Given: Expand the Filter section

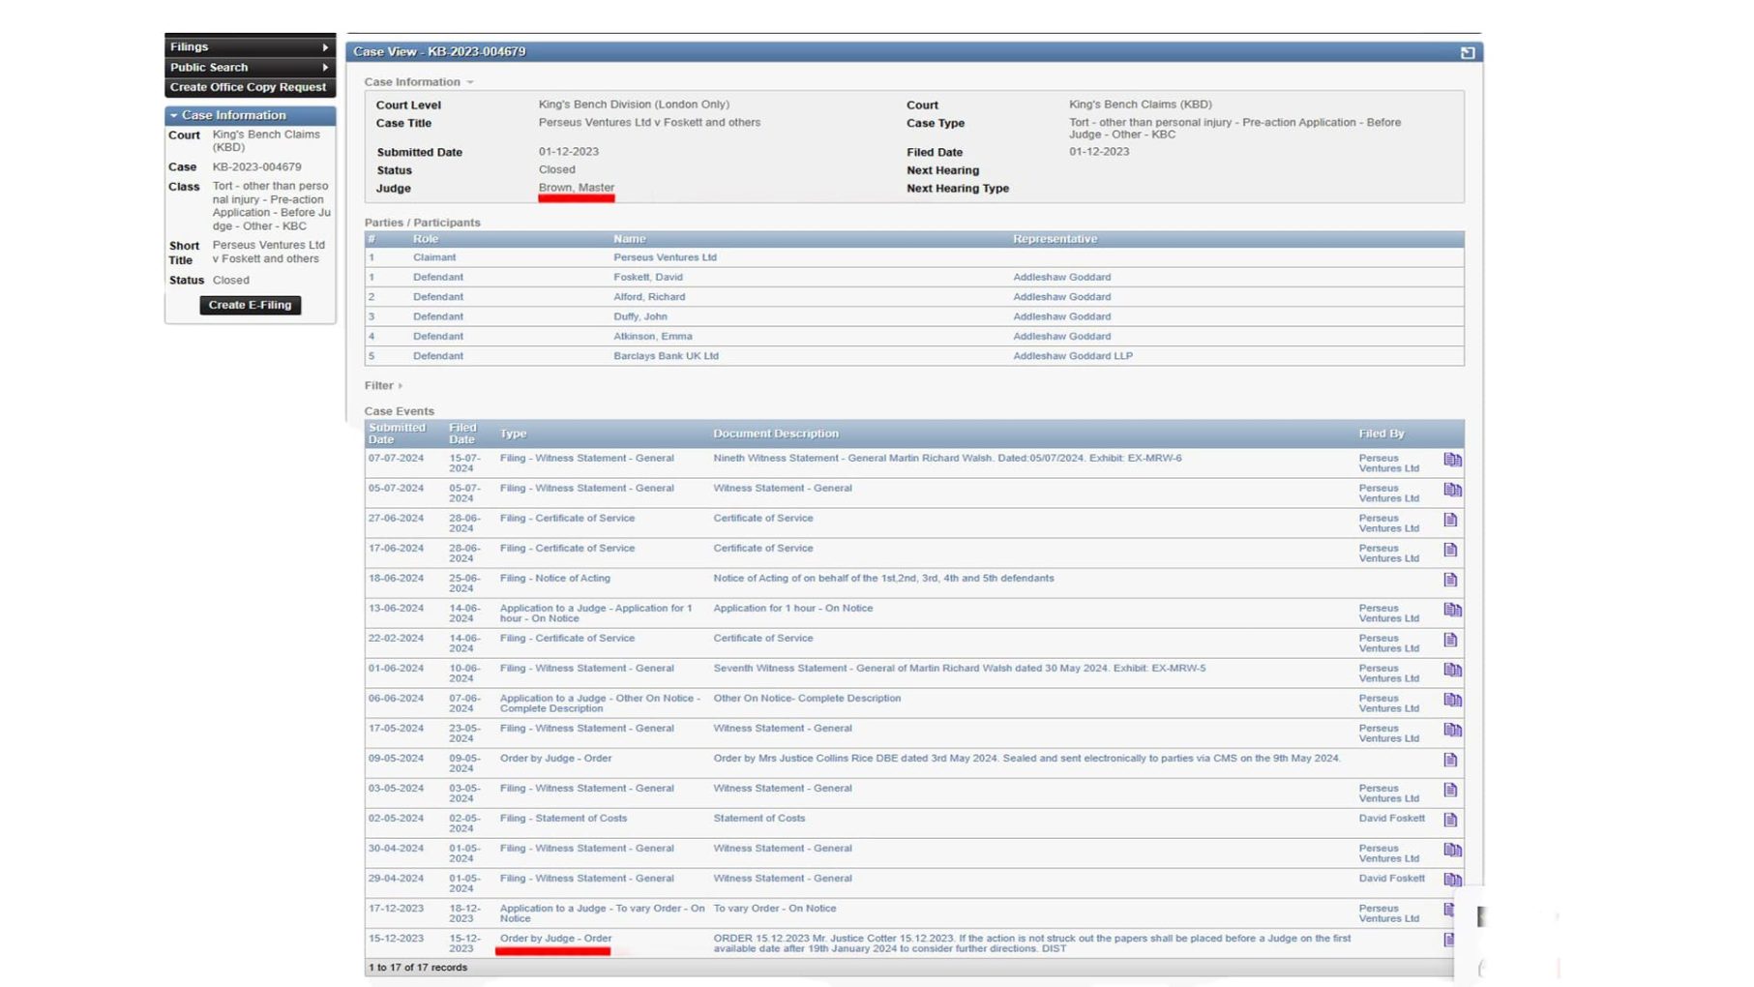Looking at the screenshot, I should click(x=382, y=385).
